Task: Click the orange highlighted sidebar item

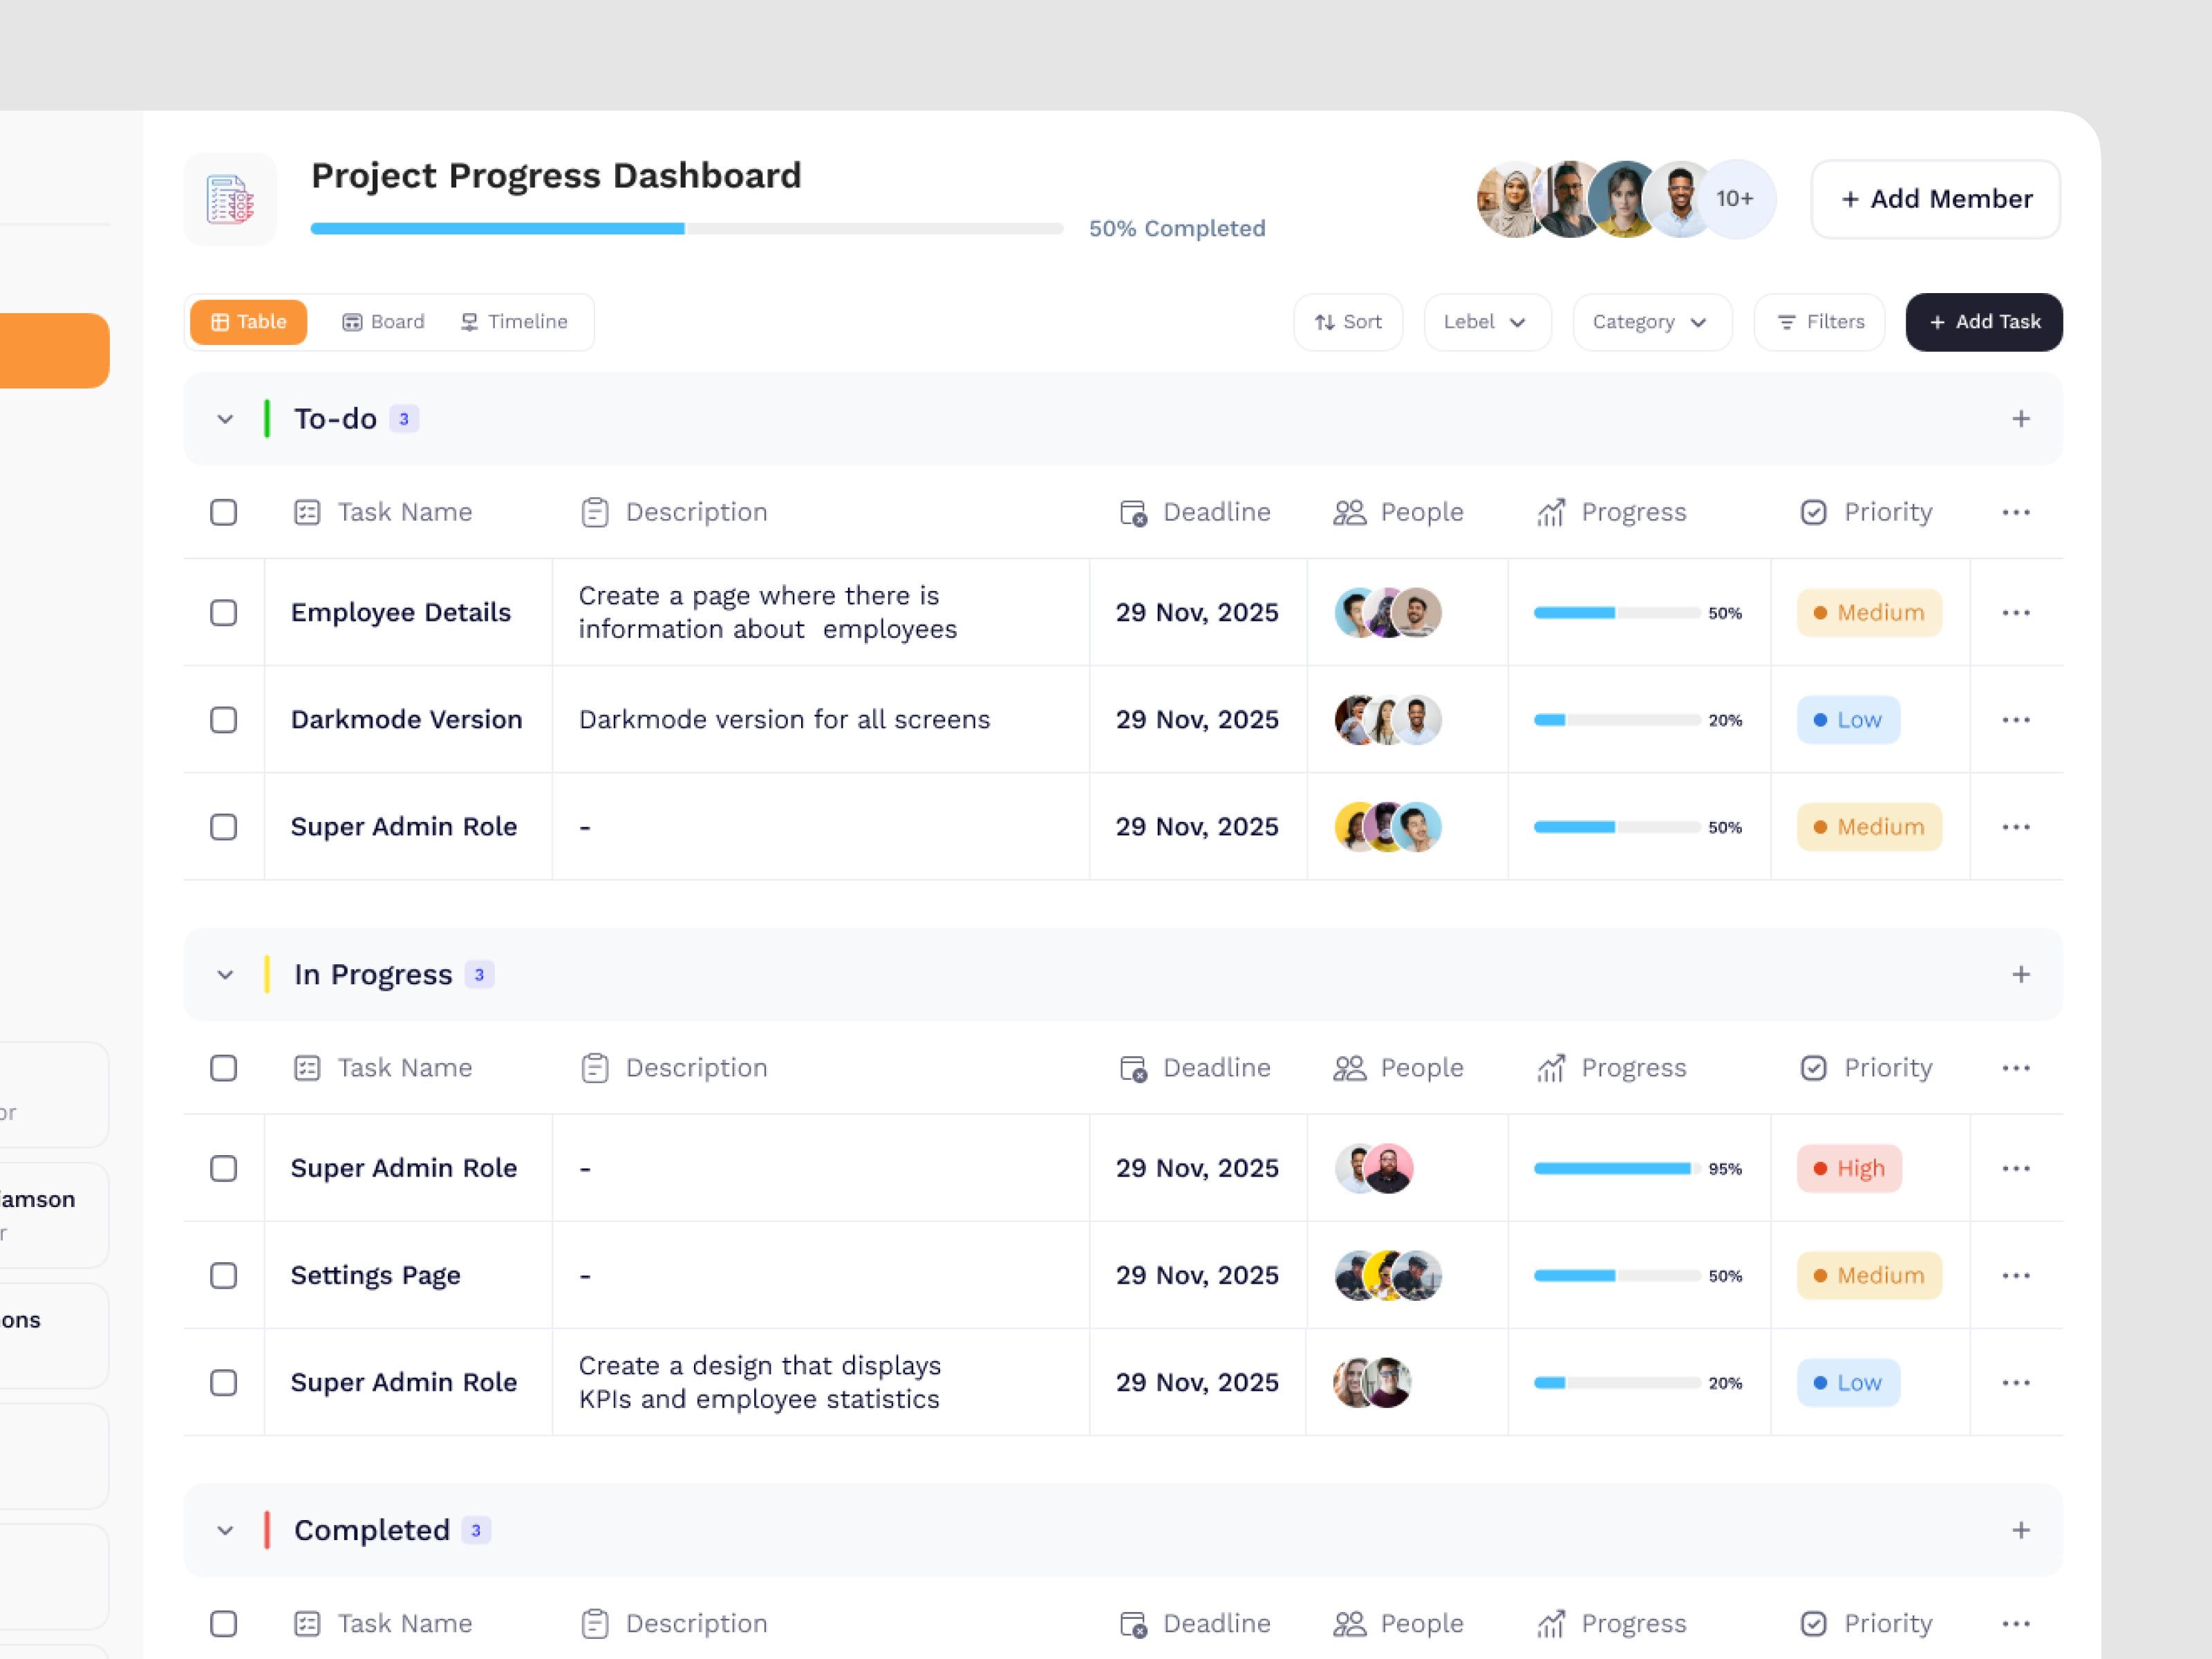Action: tap(54, 351)
